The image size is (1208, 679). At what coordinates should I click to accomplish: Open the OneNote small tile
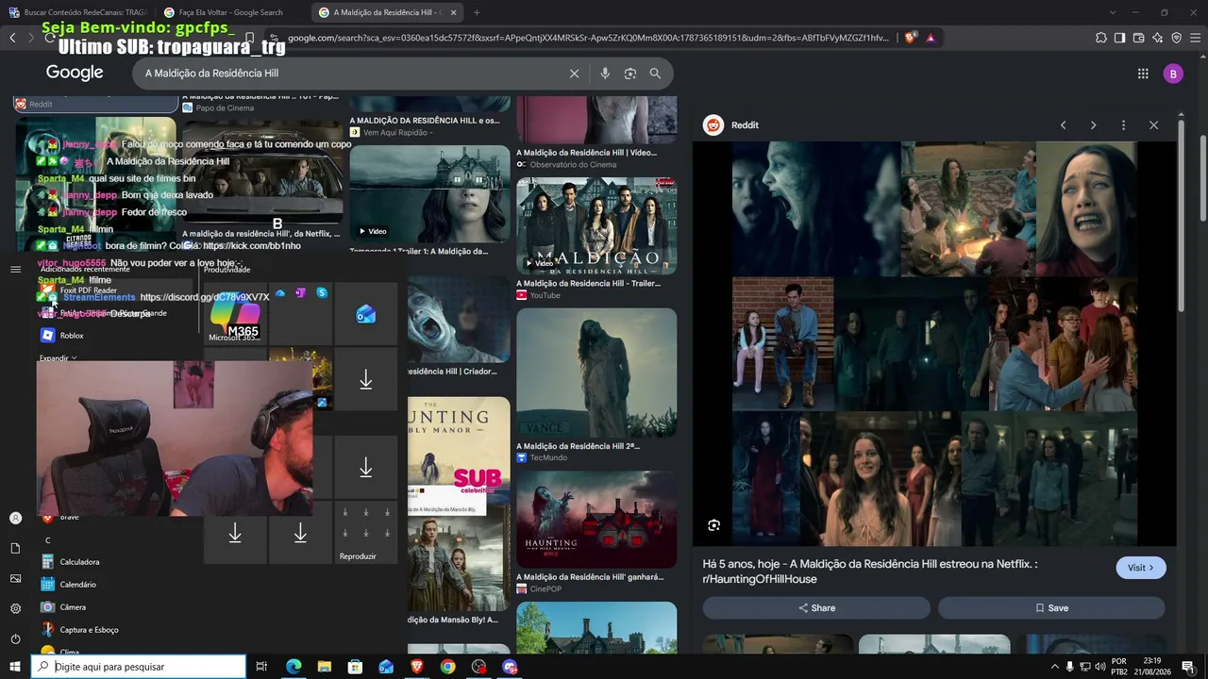coord(300,293)
